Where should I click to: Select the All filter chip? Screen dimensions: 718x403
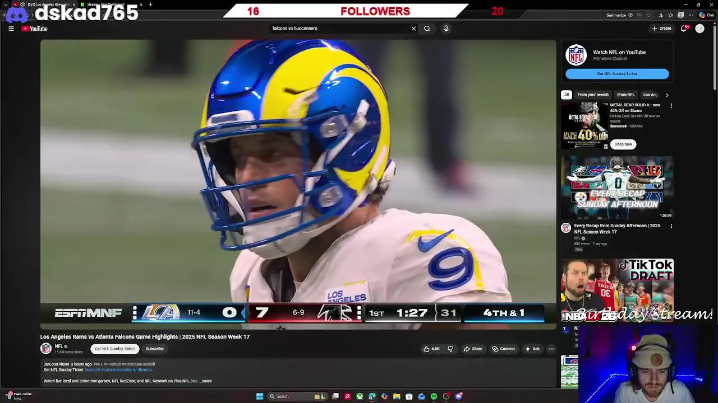[567, 95]
